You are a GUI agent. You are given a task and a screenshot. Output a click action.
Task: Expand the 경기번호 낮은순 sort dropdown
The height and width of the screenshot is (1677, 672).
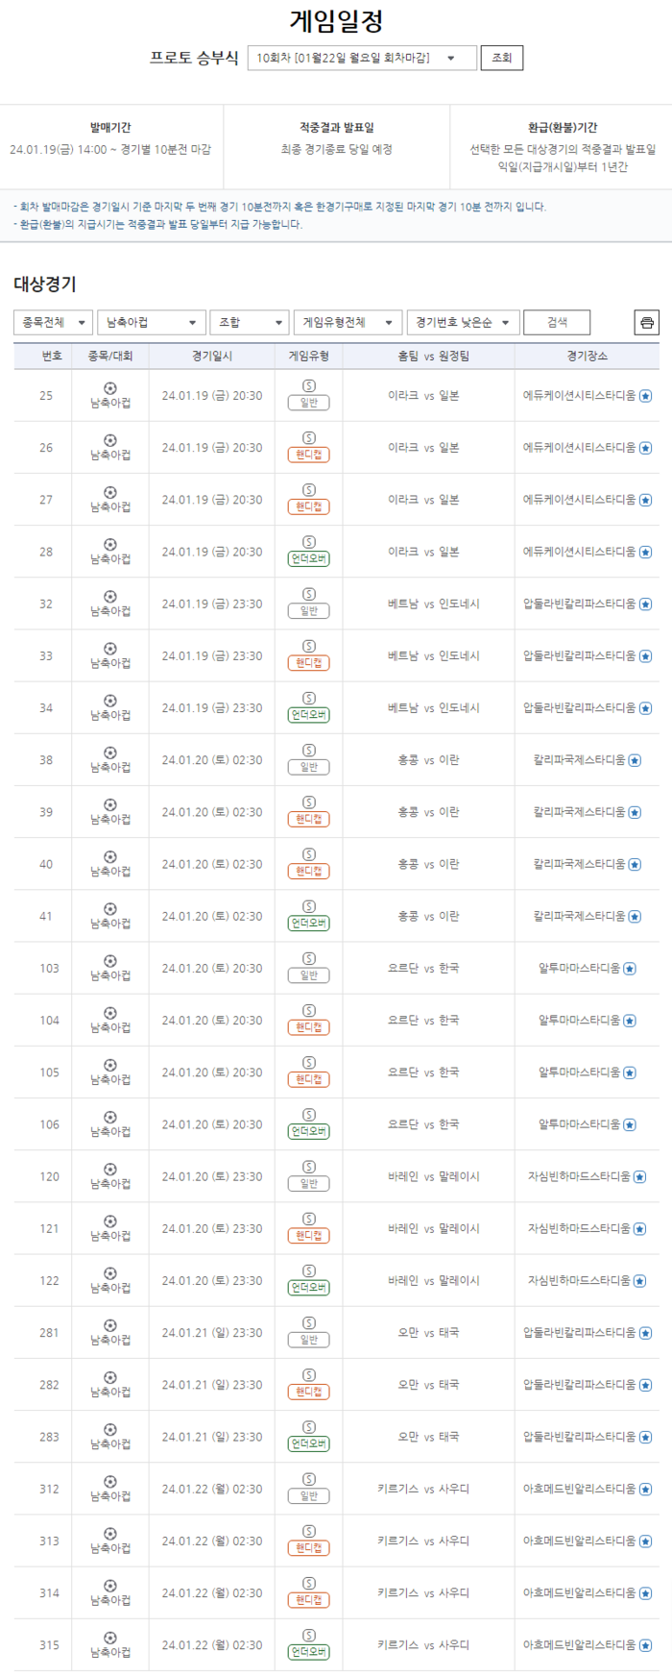tap(463, 323)
